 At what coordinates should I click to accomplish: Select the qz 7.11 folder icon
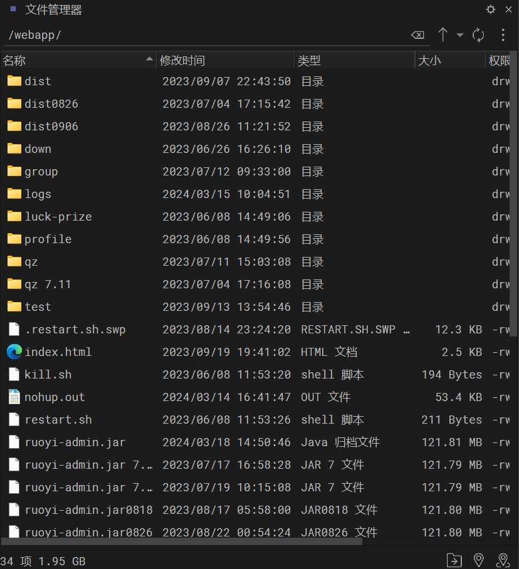coord(14,284)
